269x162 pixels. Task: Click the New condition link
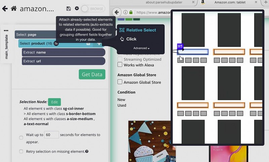click(x=121, y=99)
